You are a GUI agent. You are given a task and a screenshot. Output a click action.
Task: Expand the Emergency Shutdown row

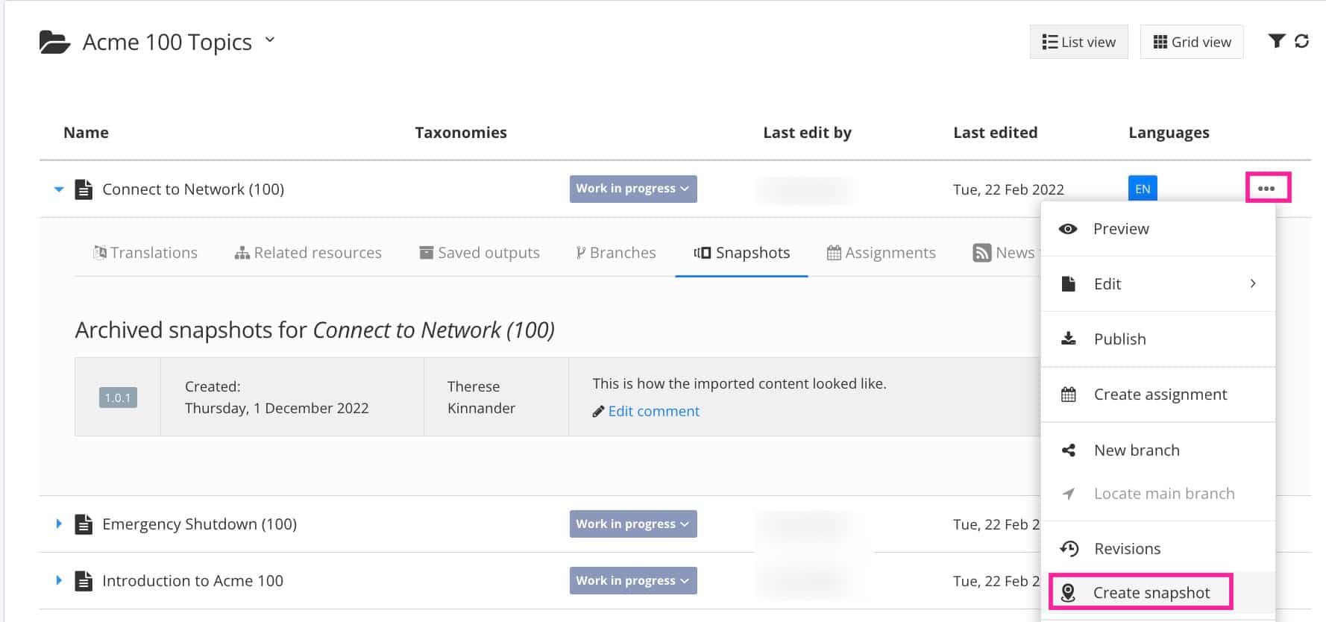click(x=59, y=524)
